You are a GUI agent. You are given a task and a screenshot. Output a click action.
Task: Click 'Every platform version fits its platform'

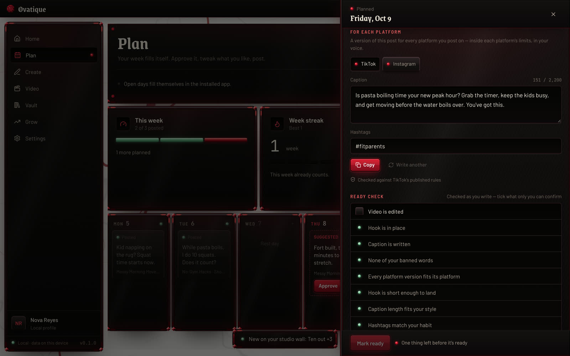click(456, 277)
